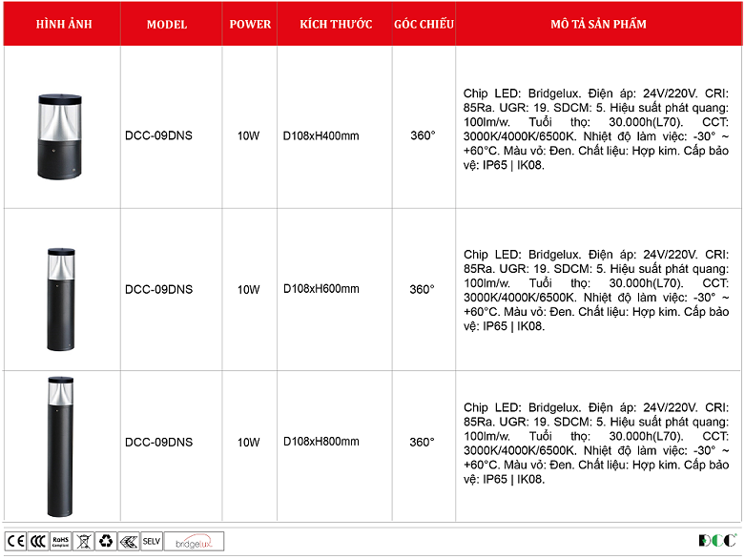Click the RoHS compliant badge
This screenshot has width=745, height=559.
[x=61, y=541]
